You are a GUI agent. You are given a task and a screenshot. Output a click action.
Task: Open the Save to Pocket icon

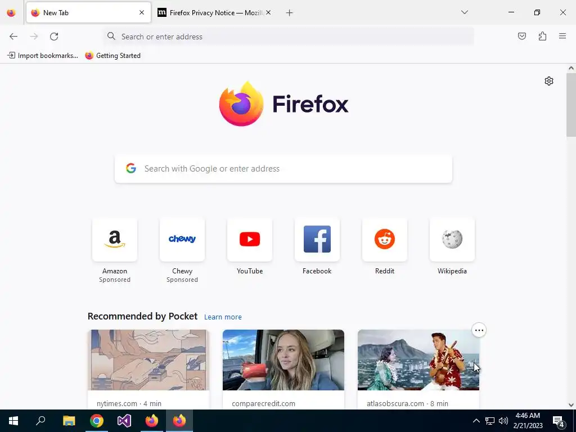point(521,36)
